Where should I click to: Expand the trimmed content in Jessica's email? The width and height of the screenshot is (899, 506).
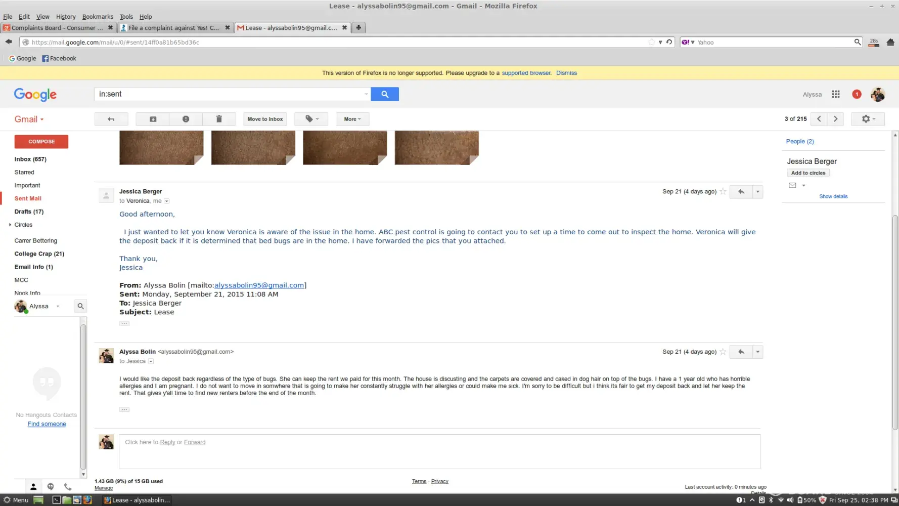coord(124,323)
